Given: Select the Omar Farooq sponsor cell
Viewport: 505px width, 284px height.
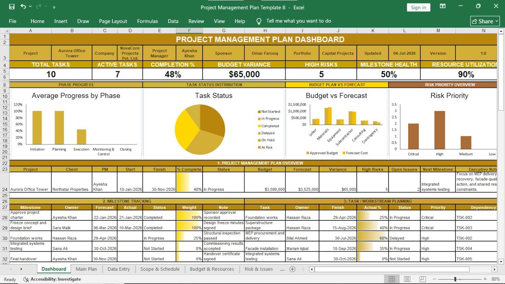Looking at the screenshot, I should point(265,53).
